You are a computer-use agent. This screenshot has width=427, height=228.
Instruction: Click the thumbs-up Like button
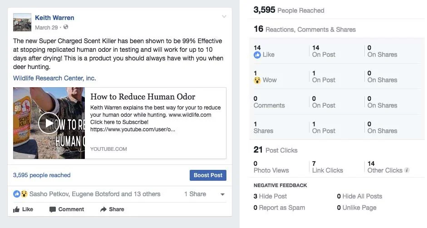[23, 209]
